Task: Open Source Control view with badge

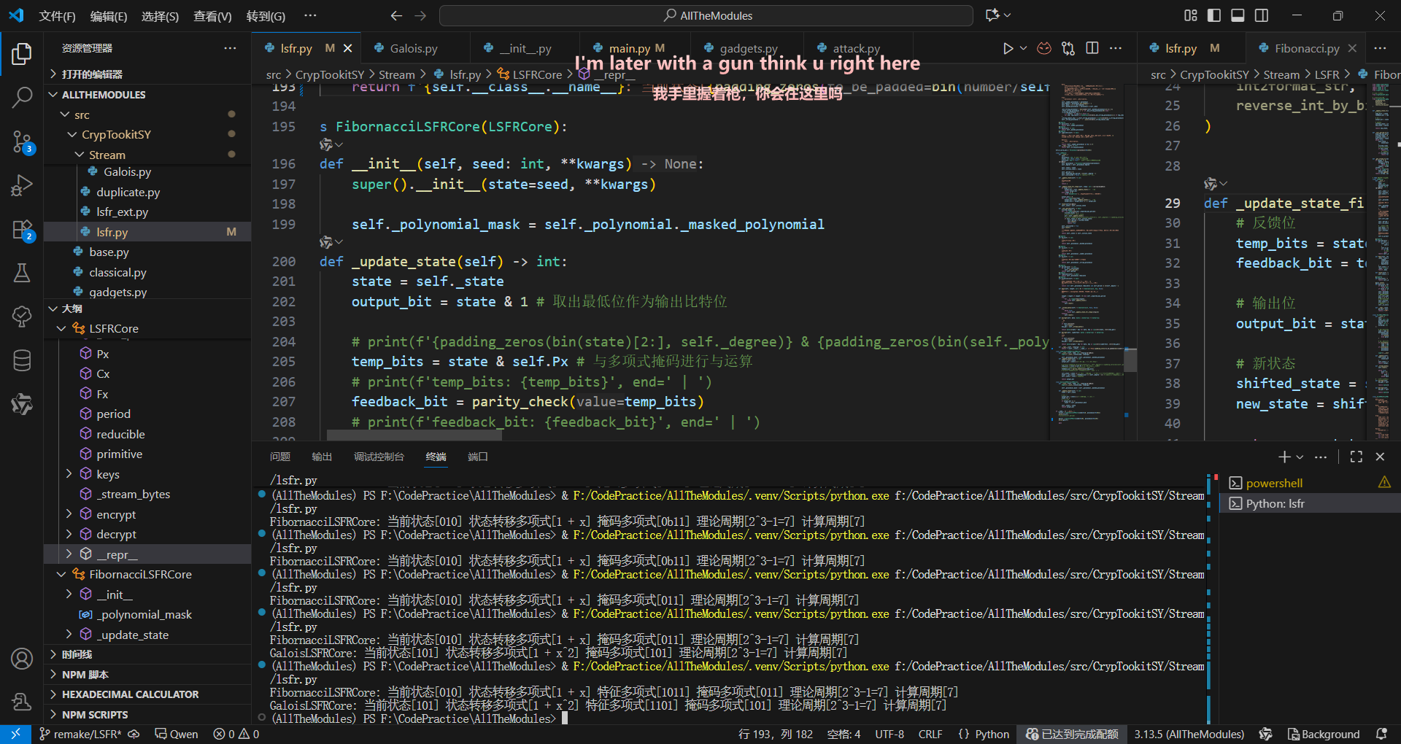Action: 22,142
